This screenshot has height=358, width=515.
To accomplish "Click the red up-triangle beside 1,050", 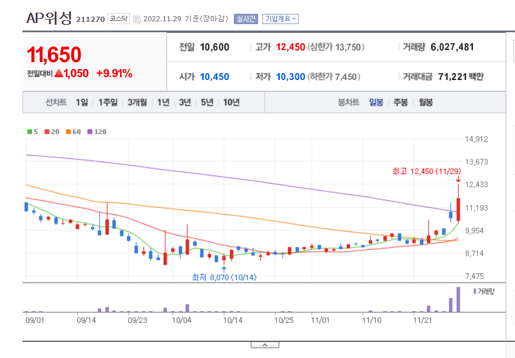I will pos(59,73).
